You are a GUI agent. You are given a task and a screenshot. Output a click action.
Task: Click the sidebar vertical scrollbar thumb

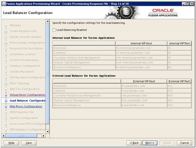47,73
